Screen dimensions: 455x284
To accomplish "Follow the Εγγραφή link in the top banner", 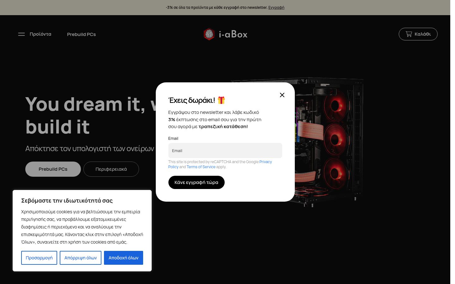I will (276, 8).
